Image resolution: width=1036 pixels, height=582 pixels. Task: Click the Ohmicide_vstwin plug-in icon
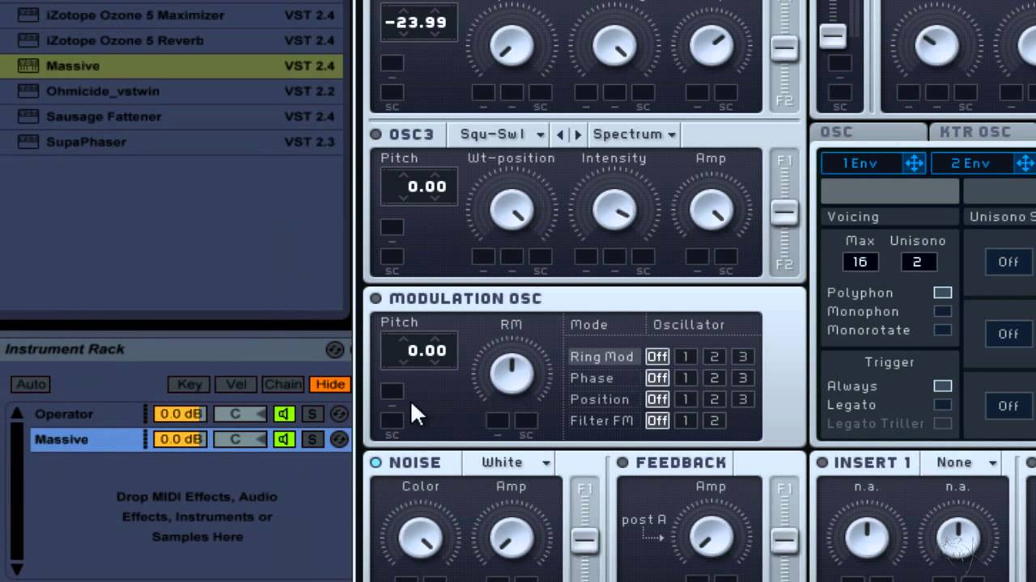(x=28, y=91)
